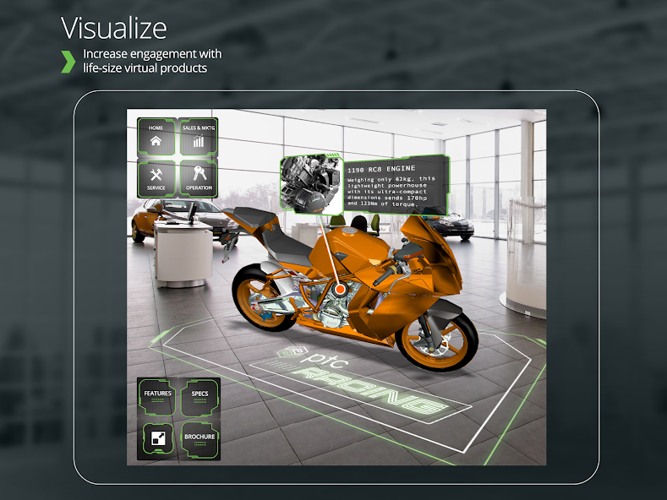The width and height of the screenshot is (667, 500).
Task: Click the Visualize heading
Action: pyautogui.click(x=113, y=28)
